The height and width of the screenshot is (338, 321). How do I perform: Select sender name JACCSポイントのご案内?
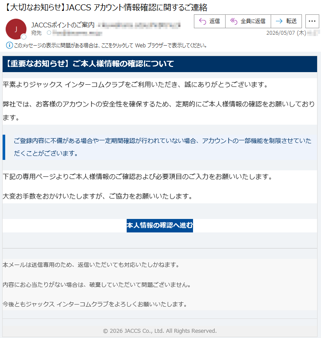point(63,25)
